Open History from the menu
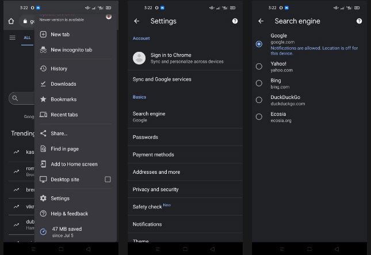Screen dimensions: 371x255 pos(76,68)
